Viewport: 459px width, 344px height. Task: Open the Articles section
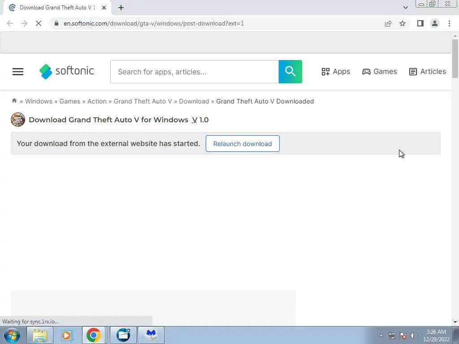(x=427, y=72)
